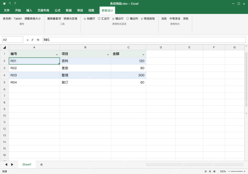Click the save icon in title bar

click(4, 3)
